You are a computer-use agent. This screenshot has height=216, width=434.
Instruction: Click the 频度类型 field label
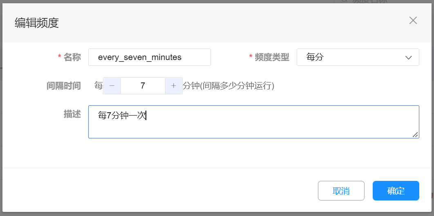click(x=272, y=57)
